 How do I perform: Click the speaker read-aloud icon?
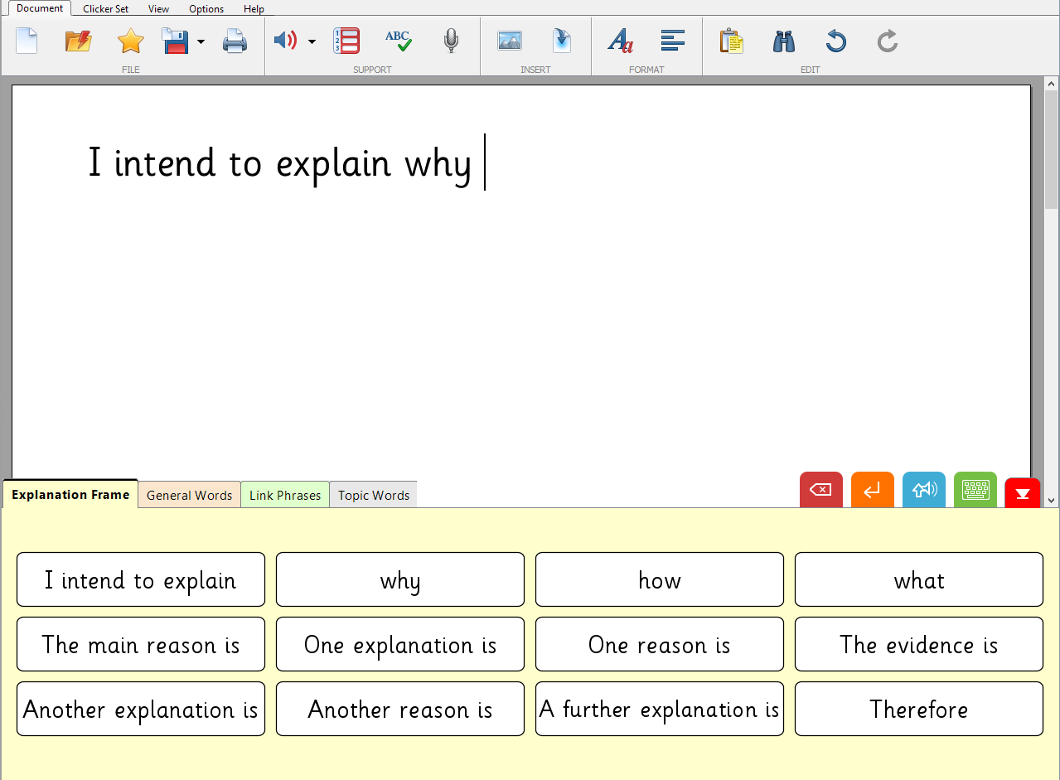pyautogui.click(x=285, y=41)
